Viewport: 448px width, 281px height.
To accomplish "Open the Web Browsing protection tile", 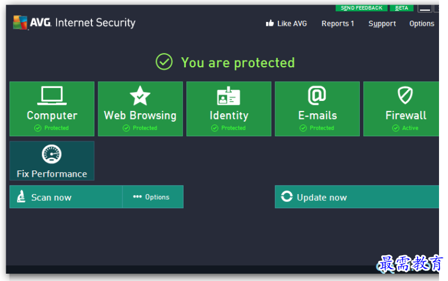I will (140, 109).
